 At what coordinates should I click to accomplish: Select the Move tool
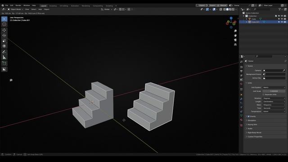click(4, 30)
